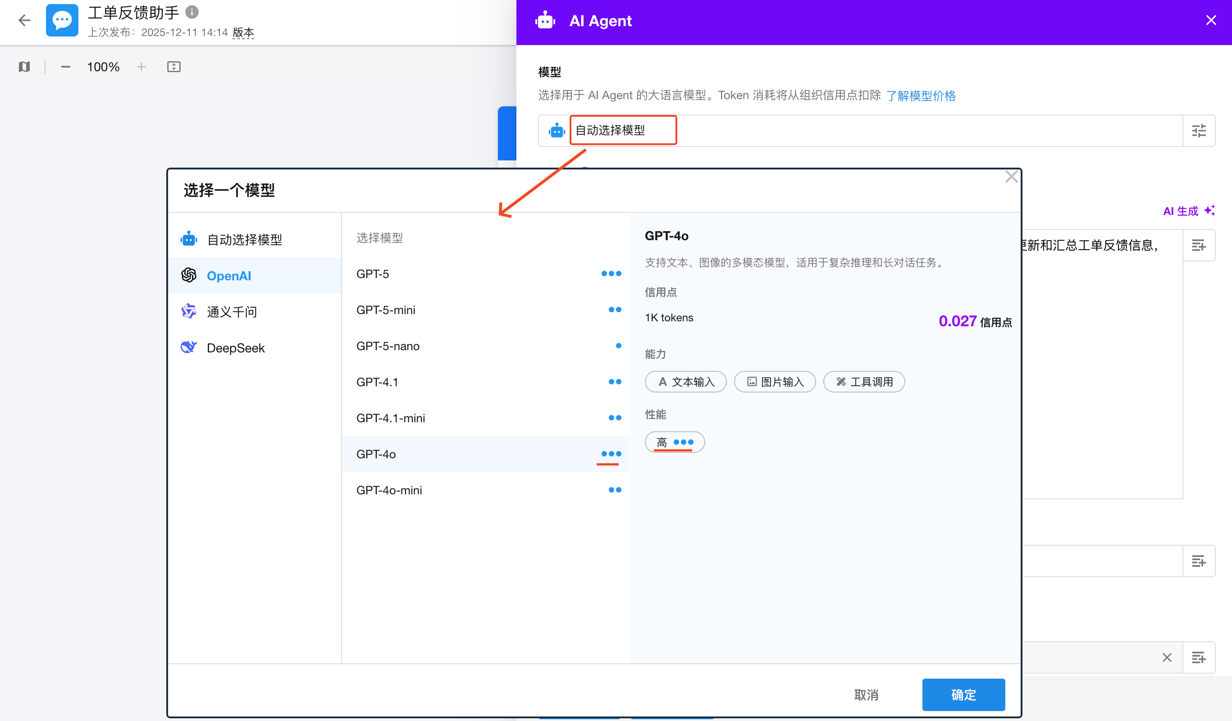Choose the GPT-5 model

373,274
